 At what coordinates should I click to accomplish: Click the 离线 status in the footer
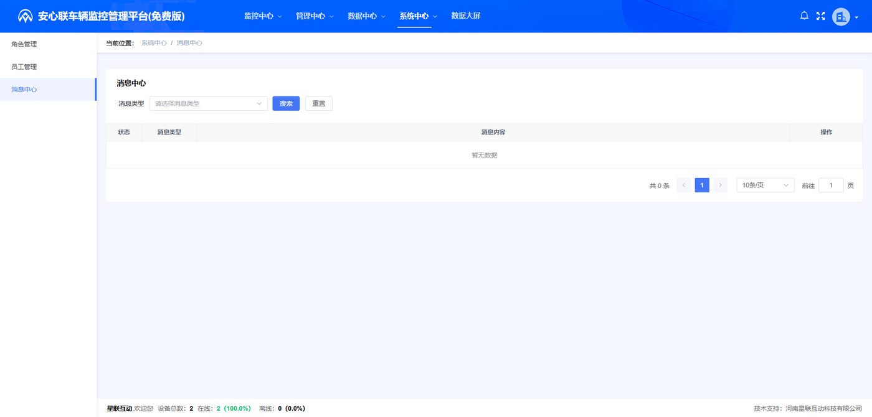[282, 408]
